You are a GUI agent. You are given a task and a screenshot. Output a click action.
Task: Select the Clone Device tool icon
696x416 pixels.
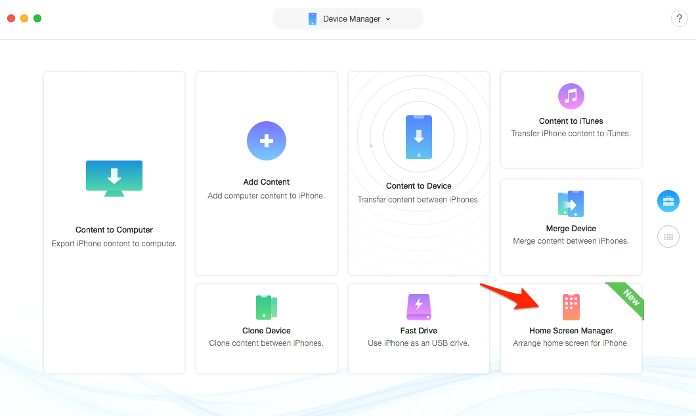266,307
